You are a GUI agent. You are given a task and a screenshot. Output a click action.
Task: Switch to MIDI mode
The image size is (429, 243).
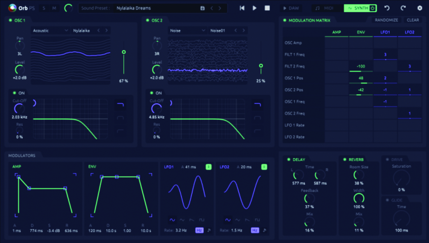[x=327, y=8]
